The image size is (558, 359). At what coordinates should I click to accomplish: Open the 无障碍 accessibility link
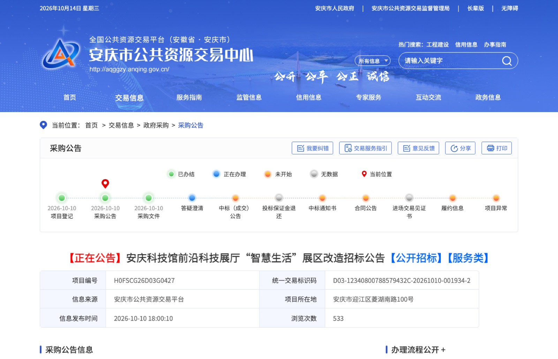click(x=510, y=8)
